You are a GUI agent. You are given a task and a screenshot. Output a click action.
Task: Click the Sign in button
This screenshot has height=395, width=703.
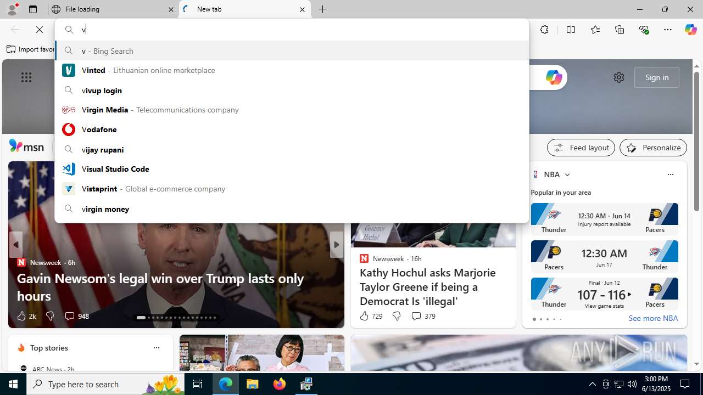[x=656, y=77]
